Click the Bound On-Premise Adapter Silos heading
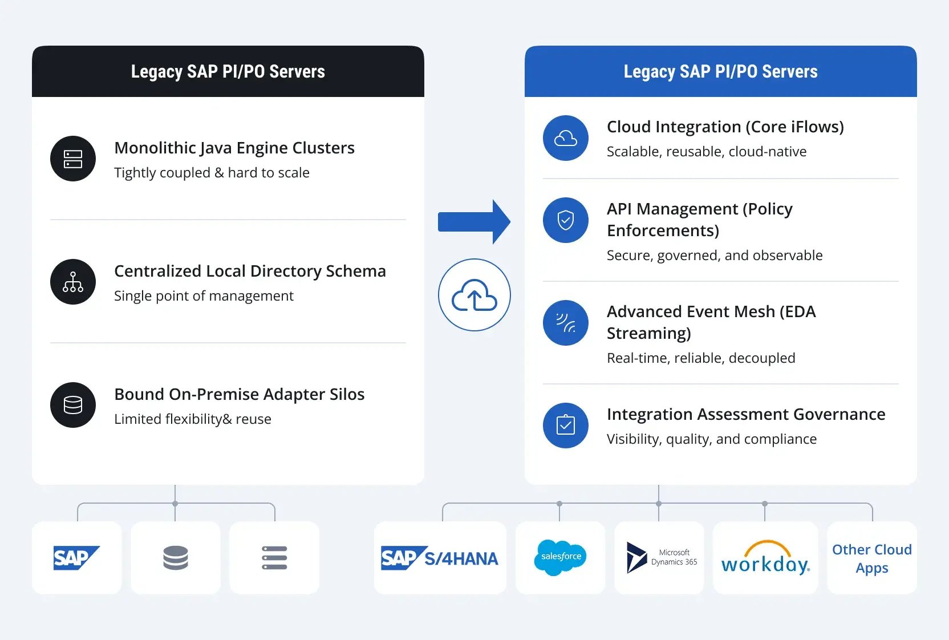The height and width of the screenshot is (640, 949). click(x=240, y=394)
